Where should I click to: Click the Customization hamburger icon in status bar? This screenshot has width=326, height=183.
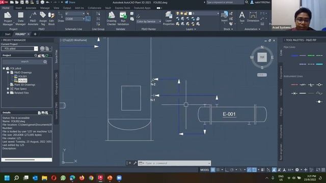pyautogui.click(x=323, y=170)
